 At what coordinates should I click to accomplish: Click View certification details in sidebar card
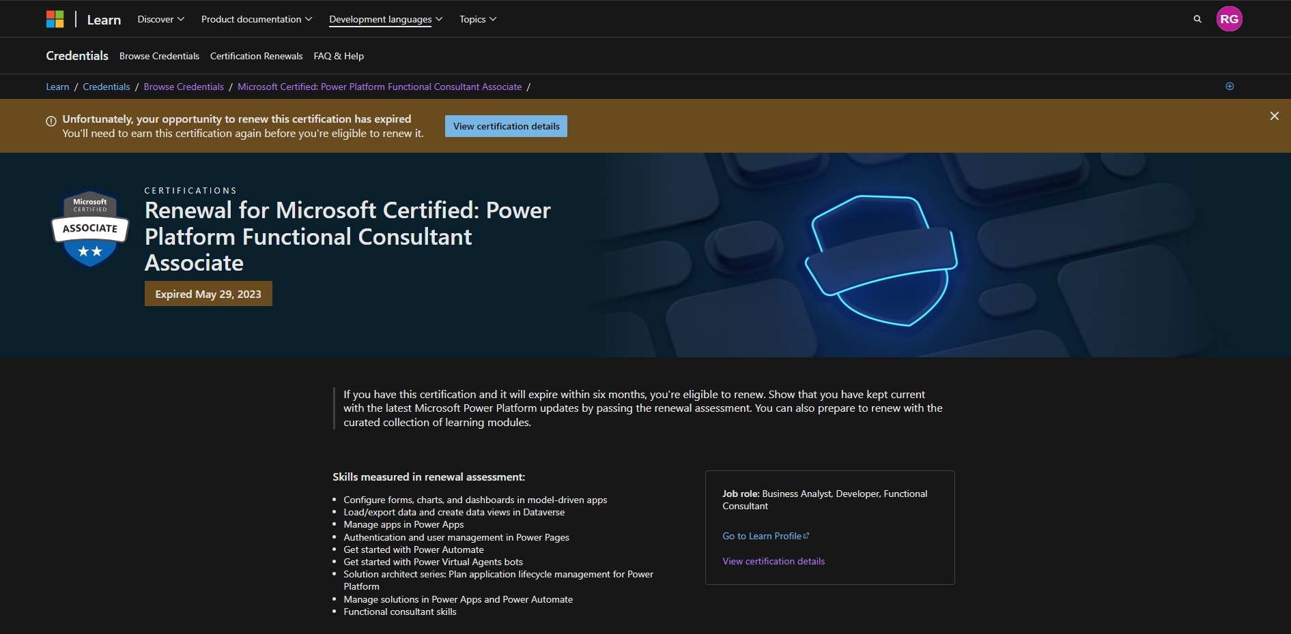tap(774, 561)
